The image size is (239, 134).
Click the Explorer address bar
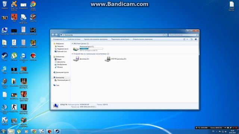[x=112, y=35]
